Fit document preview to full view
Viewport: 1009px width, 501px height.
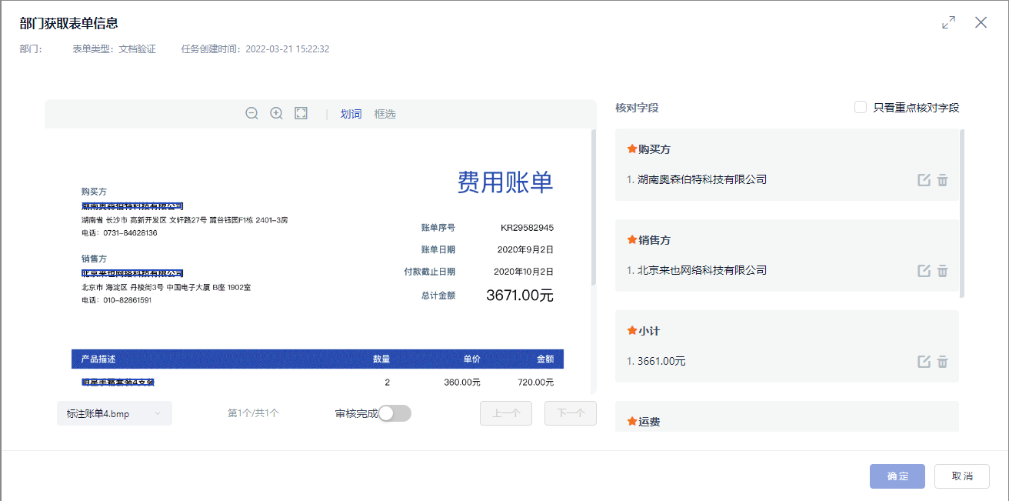pyautogui.click(x=301, y=113)
